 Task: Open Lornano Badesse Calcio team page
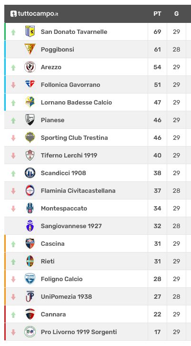click(x=76, y=103)
